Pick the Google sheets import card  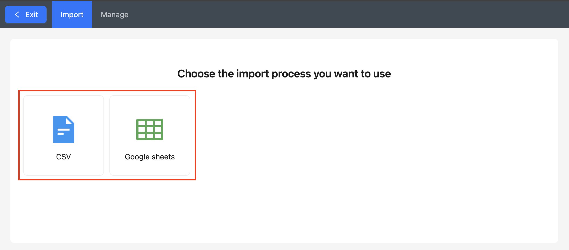[150, 135]
